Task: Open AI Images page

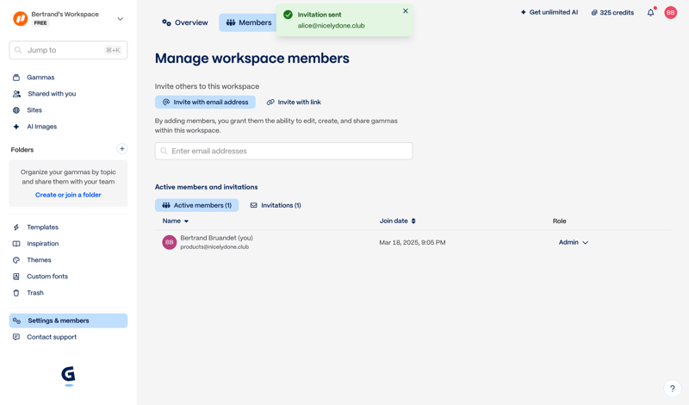Action: point(41,127)
